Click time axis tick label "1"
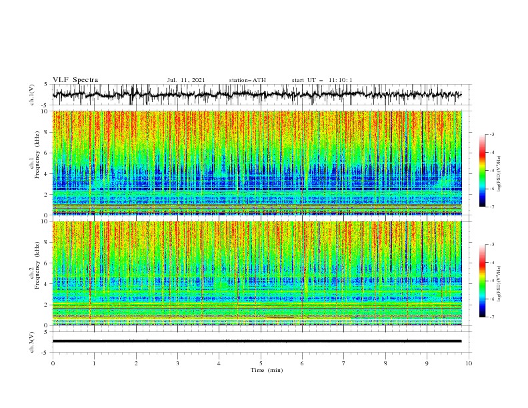 pyautogui.click(x=94, y=363)
